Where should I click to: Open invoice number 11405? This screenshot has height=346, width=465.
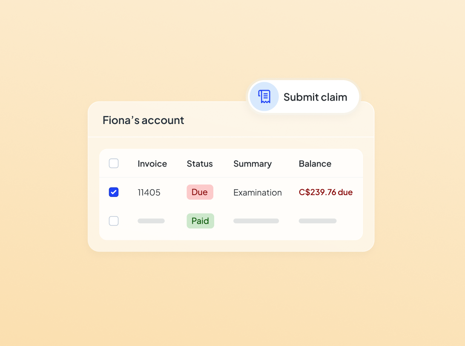pos(149,193)
